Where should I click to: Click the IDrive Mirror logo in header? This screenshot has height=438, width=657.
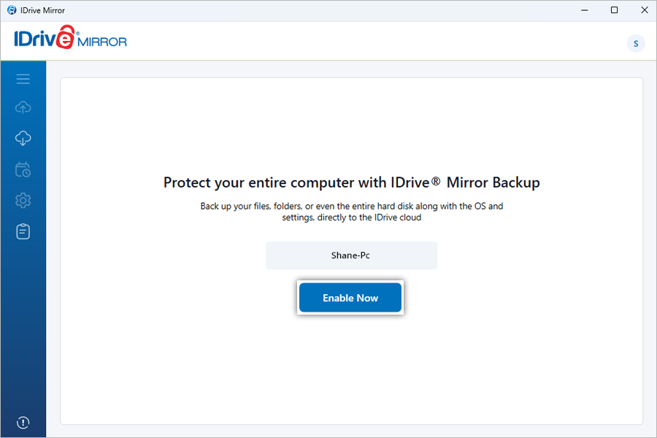(70, 39)
